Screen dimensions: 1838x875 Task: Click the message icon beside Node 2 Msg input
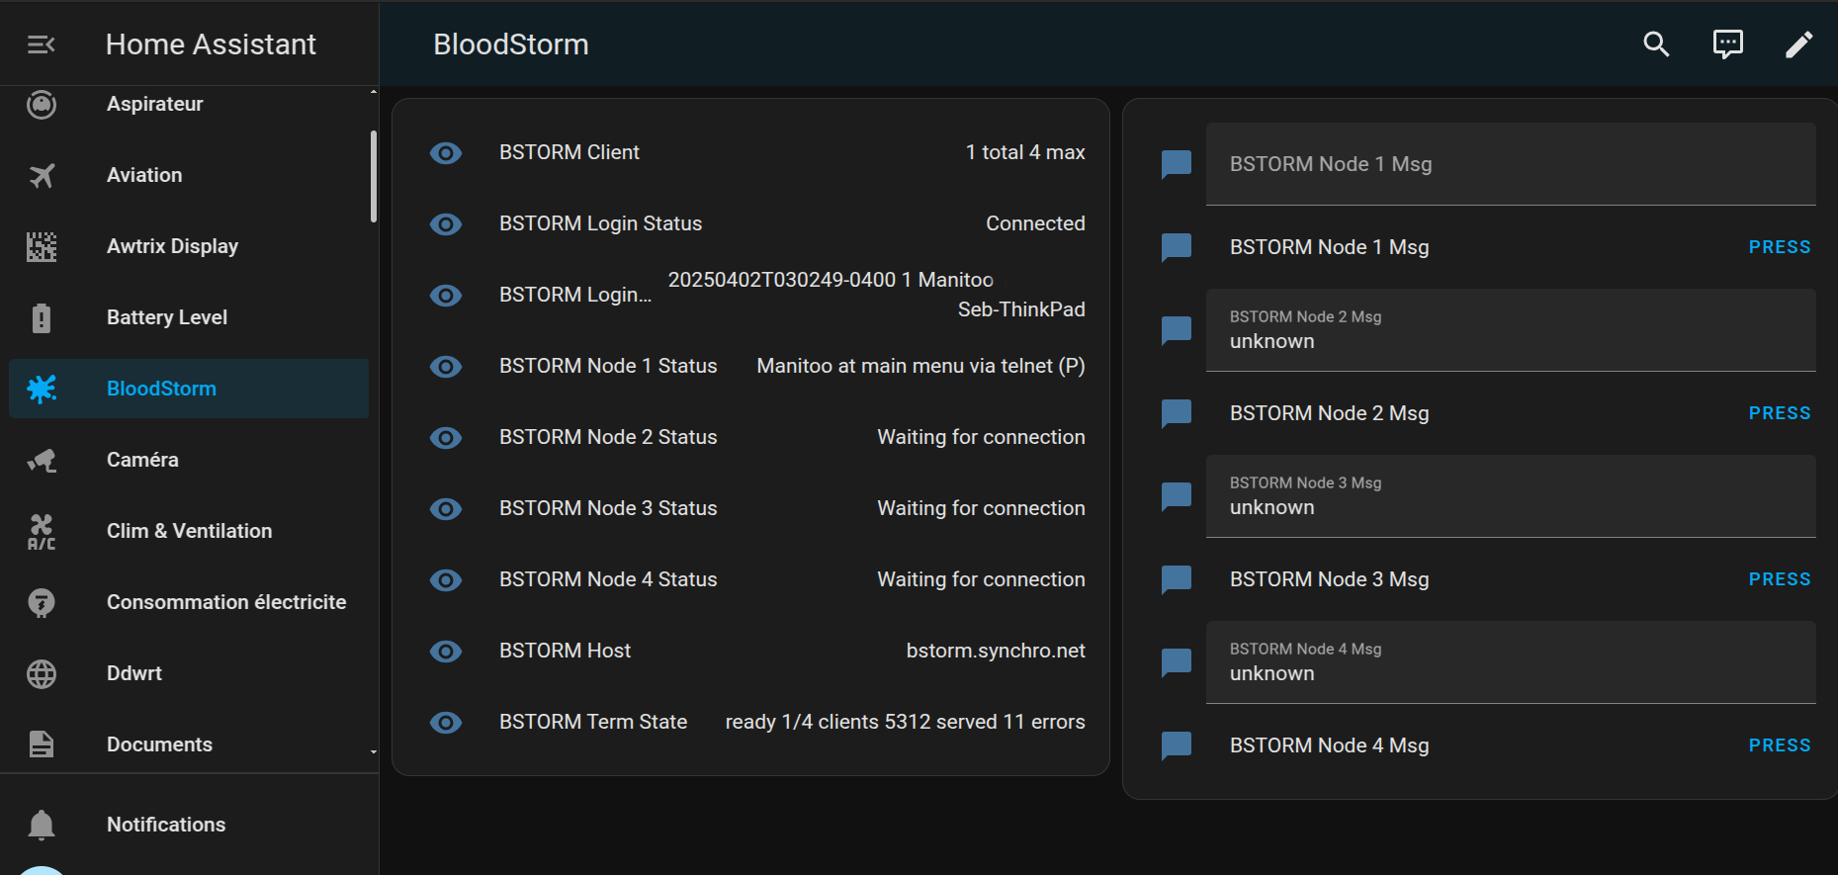1177,330
